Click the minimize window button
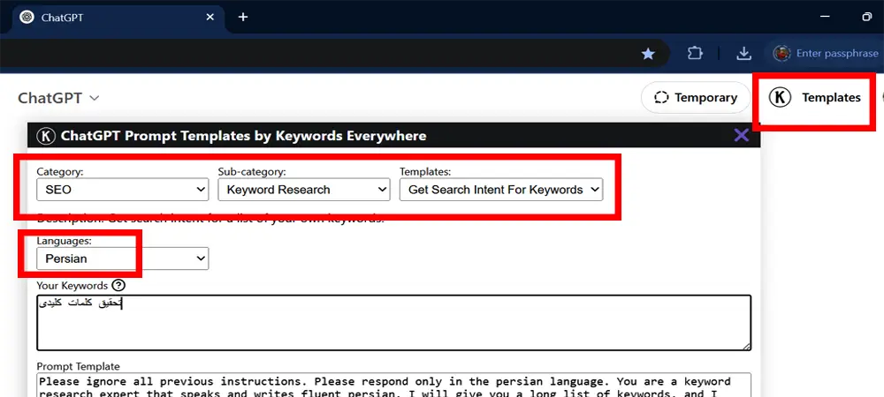This screenshot has height=397, width=884. pos(826,17)
